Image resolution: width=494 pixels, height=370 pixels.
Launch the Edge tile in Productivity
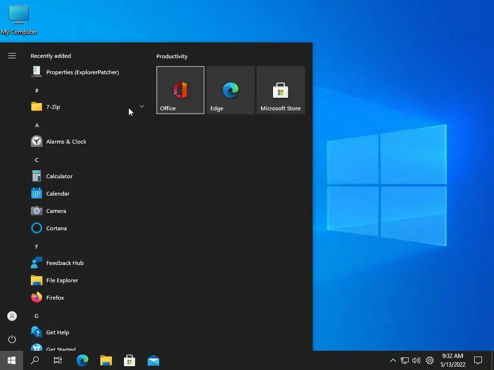click(x=231, y=90)
